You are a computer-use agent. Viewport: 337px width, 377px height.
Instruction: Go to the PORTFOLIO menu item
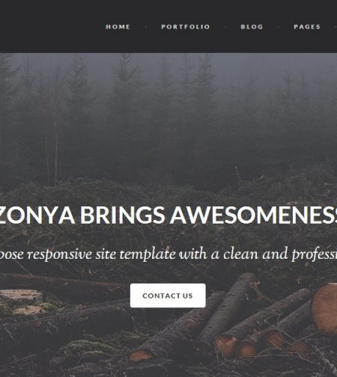(186, 27)
